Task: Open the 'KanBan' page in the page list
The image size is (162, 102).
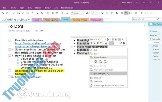Action: coord(156,53)
